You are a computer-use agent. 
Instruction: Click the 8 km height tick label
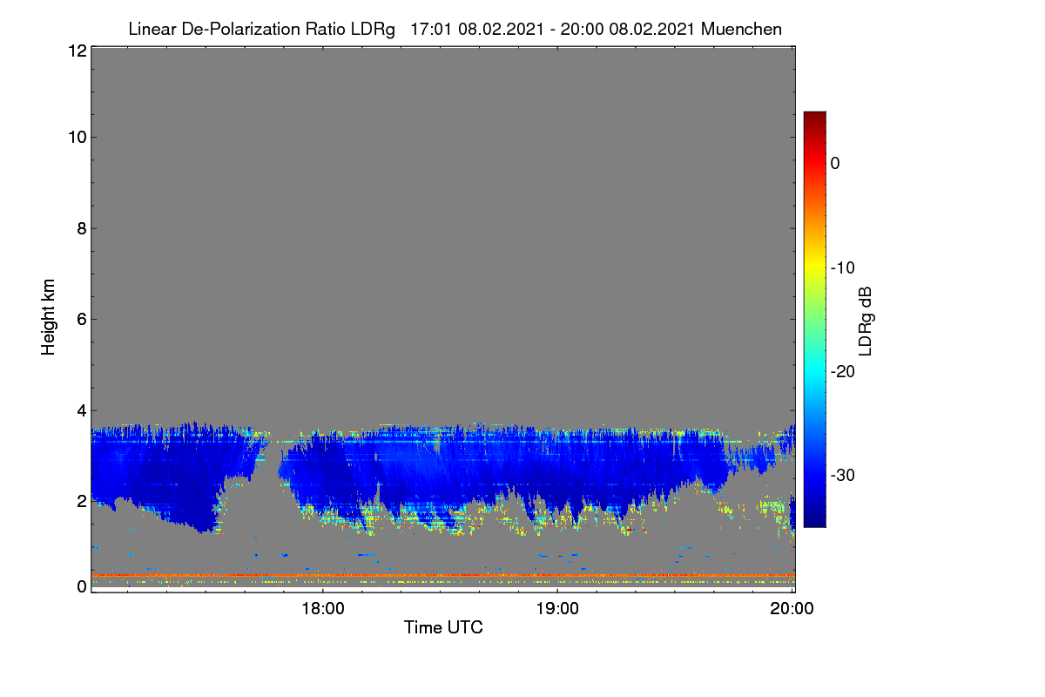[80, 228]
